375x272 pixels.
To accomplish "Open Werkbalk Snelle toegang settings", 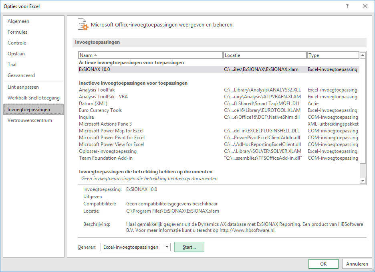I will pyautogui.click(x=34, y=98).
